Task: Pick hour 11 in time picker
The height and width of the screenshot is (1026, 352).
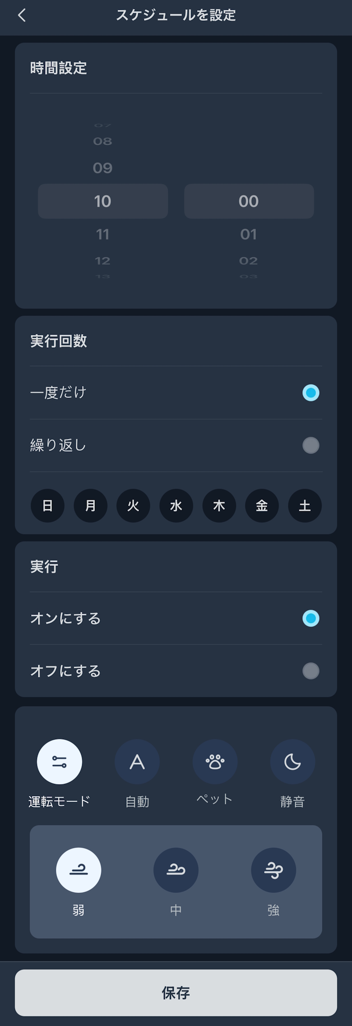Action: tap(103, 234)
